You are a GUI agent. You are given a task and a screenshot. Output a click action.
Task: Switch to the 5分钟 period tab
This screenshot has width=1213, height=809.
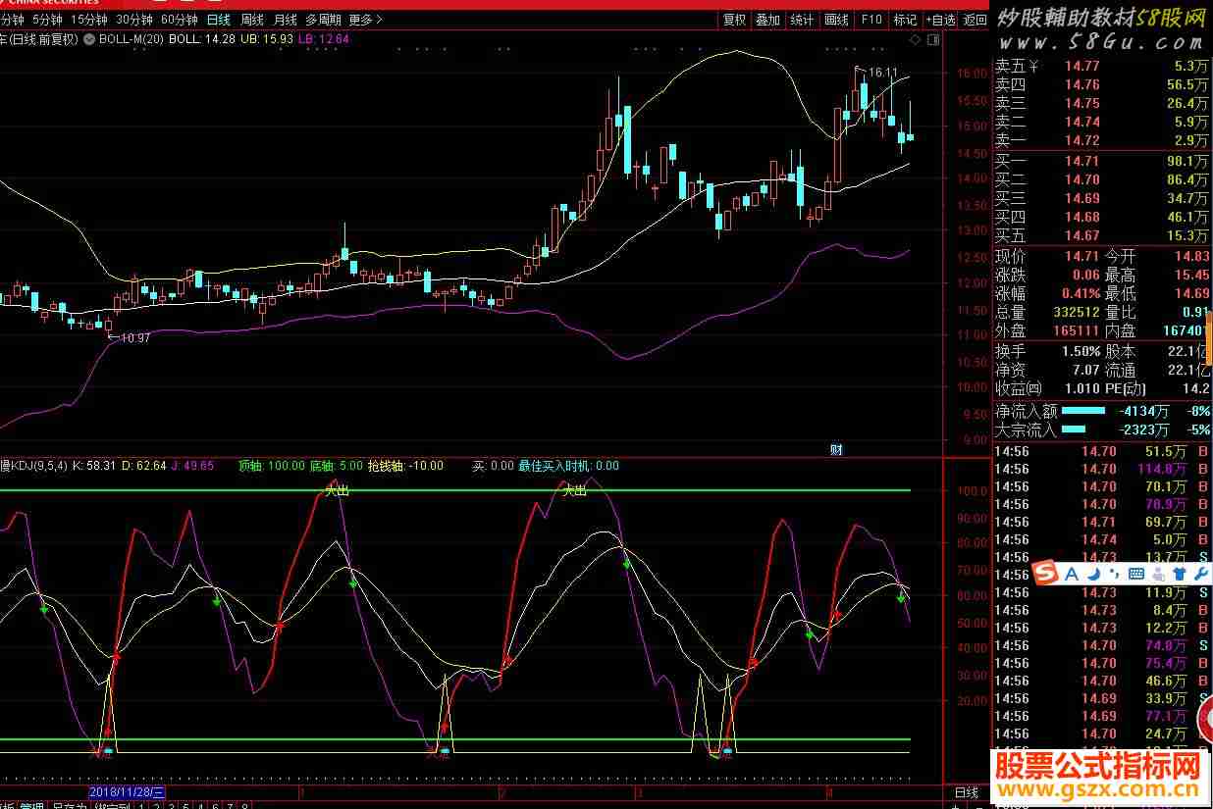(46, 19)
